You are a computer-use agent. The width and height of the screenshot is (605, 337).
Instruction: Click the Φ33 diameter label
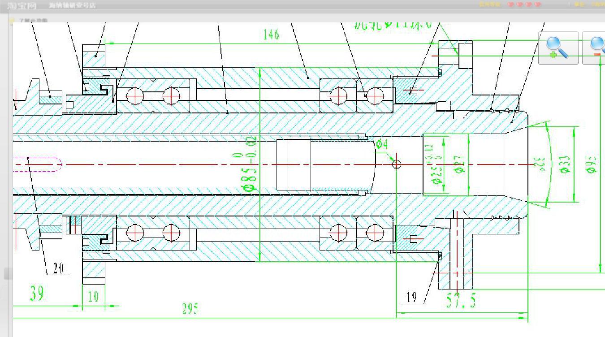(x=565, y=164)
